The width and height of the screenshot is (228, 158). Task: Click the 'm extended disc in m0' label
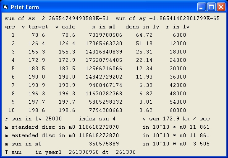pyautogui.click(x=40, y=135)
